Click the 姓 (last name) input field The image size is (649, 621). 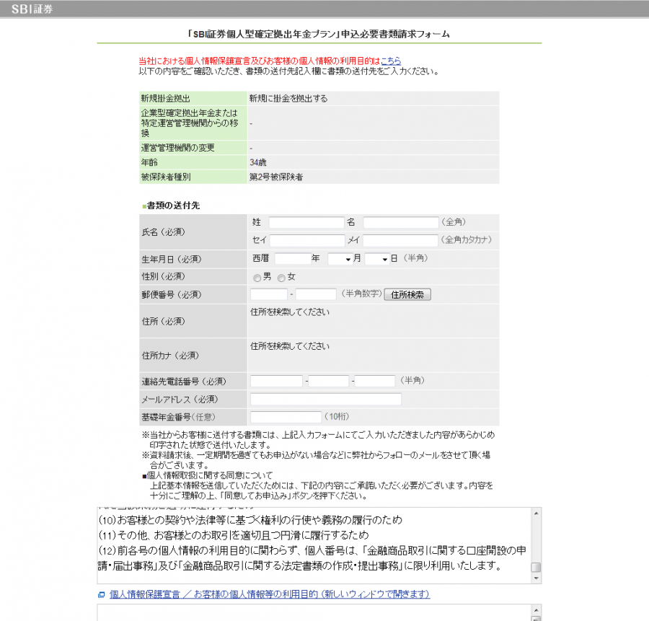pos(306,222)
